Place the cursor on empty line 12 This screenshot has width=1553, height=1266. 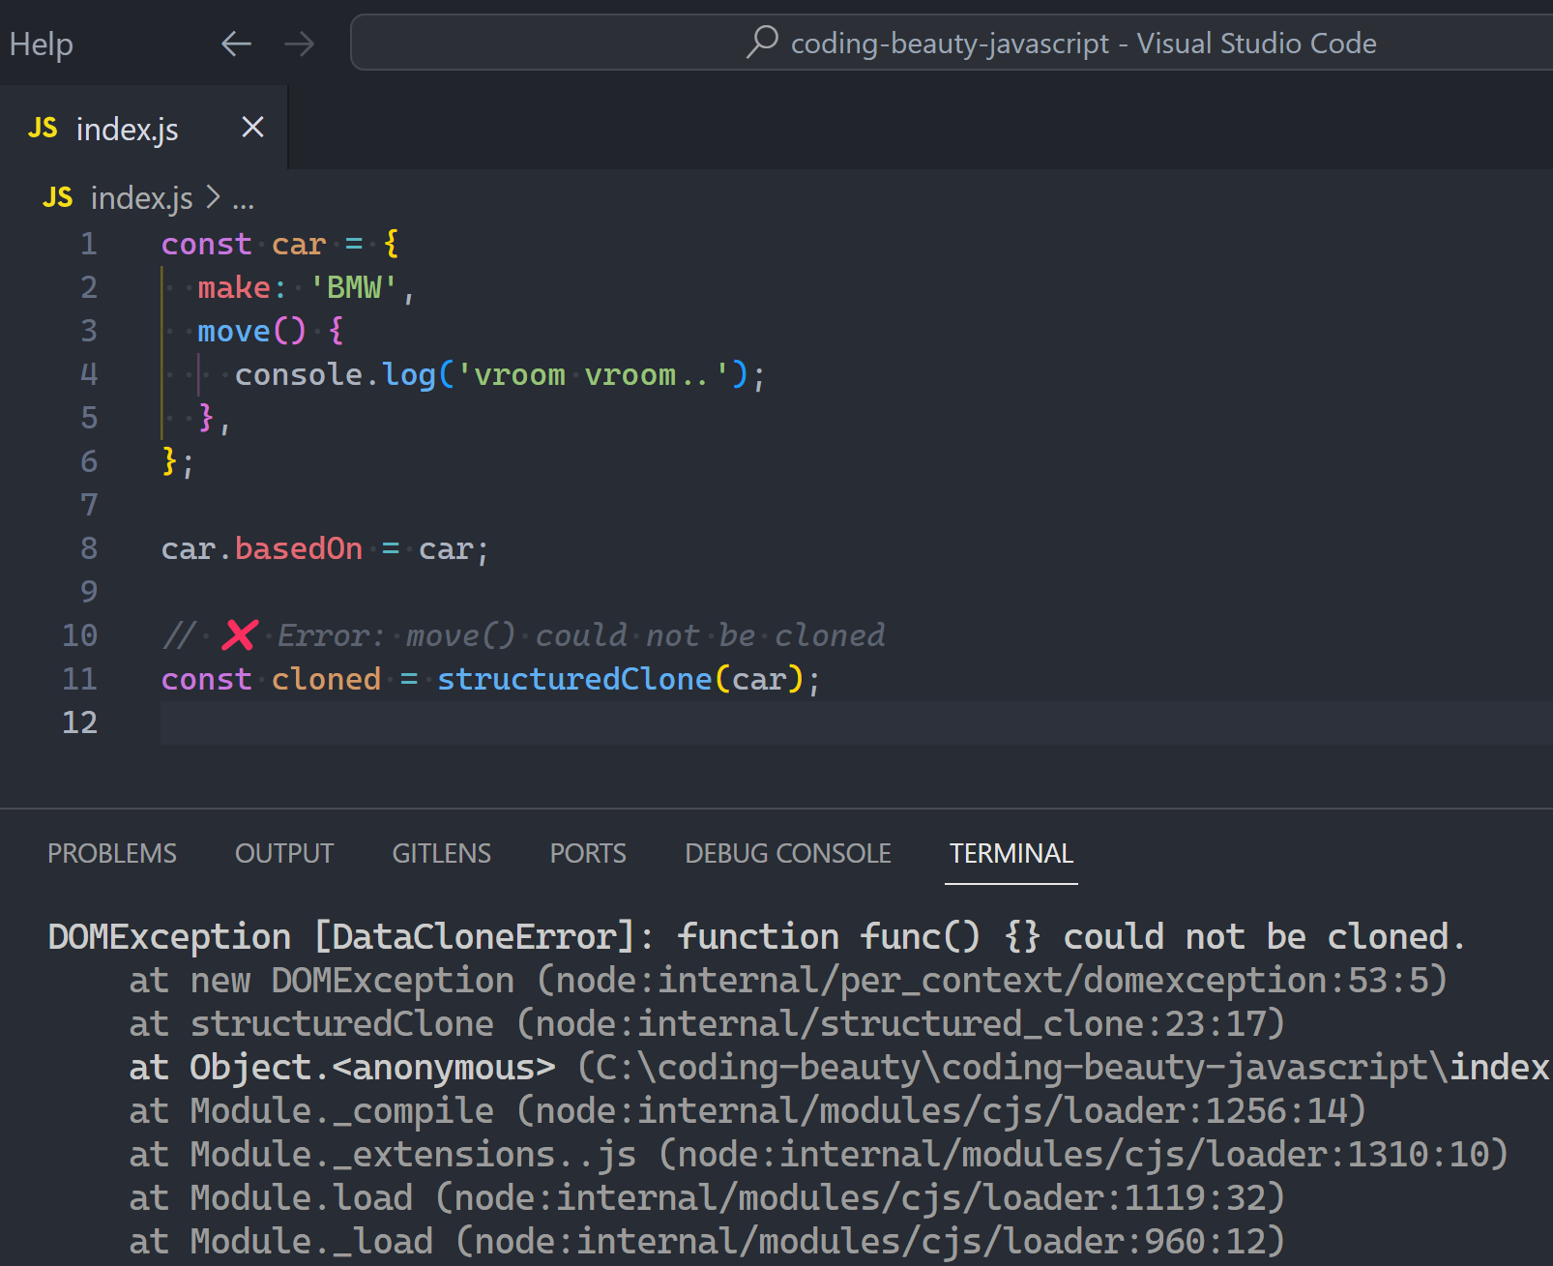click(x=856, y=722)
